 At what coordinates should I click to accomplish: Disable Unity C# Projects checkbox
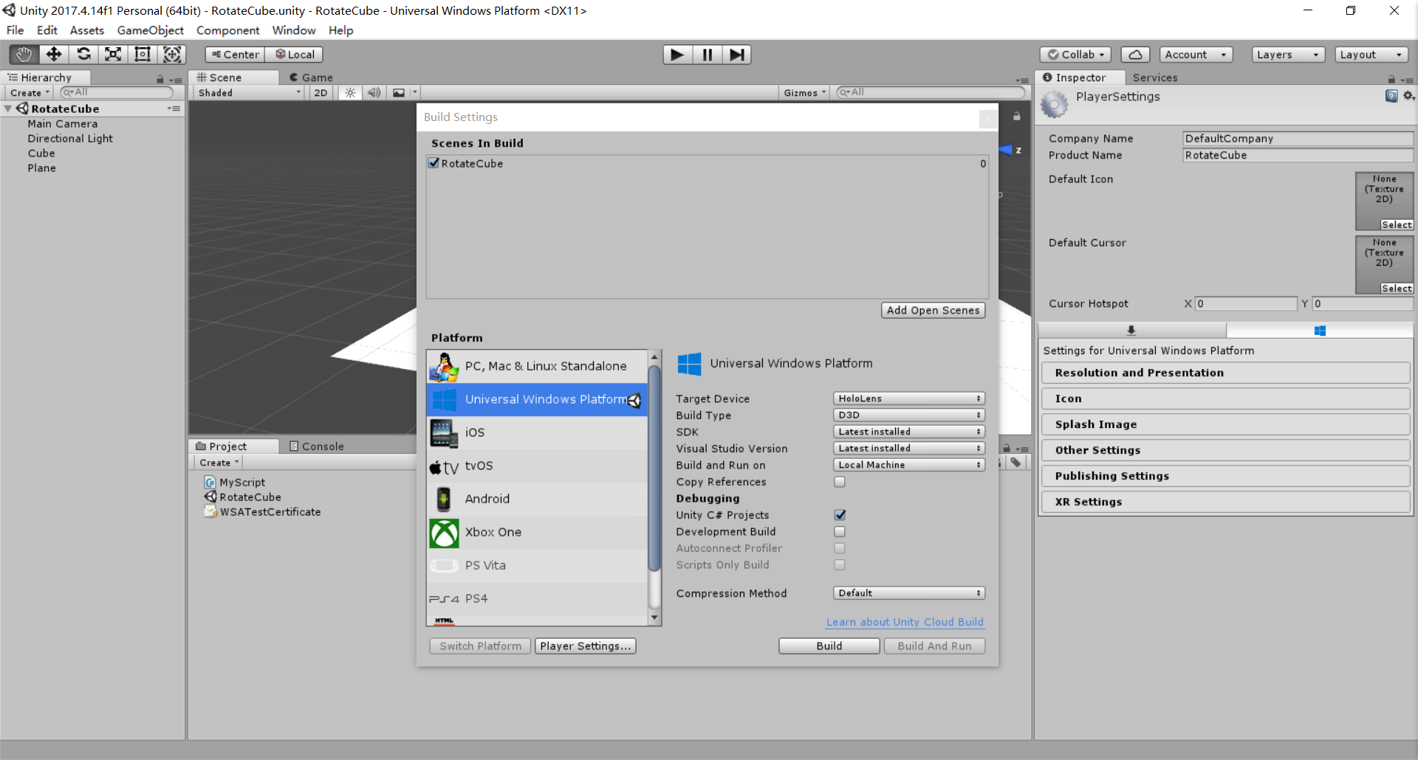840,515
